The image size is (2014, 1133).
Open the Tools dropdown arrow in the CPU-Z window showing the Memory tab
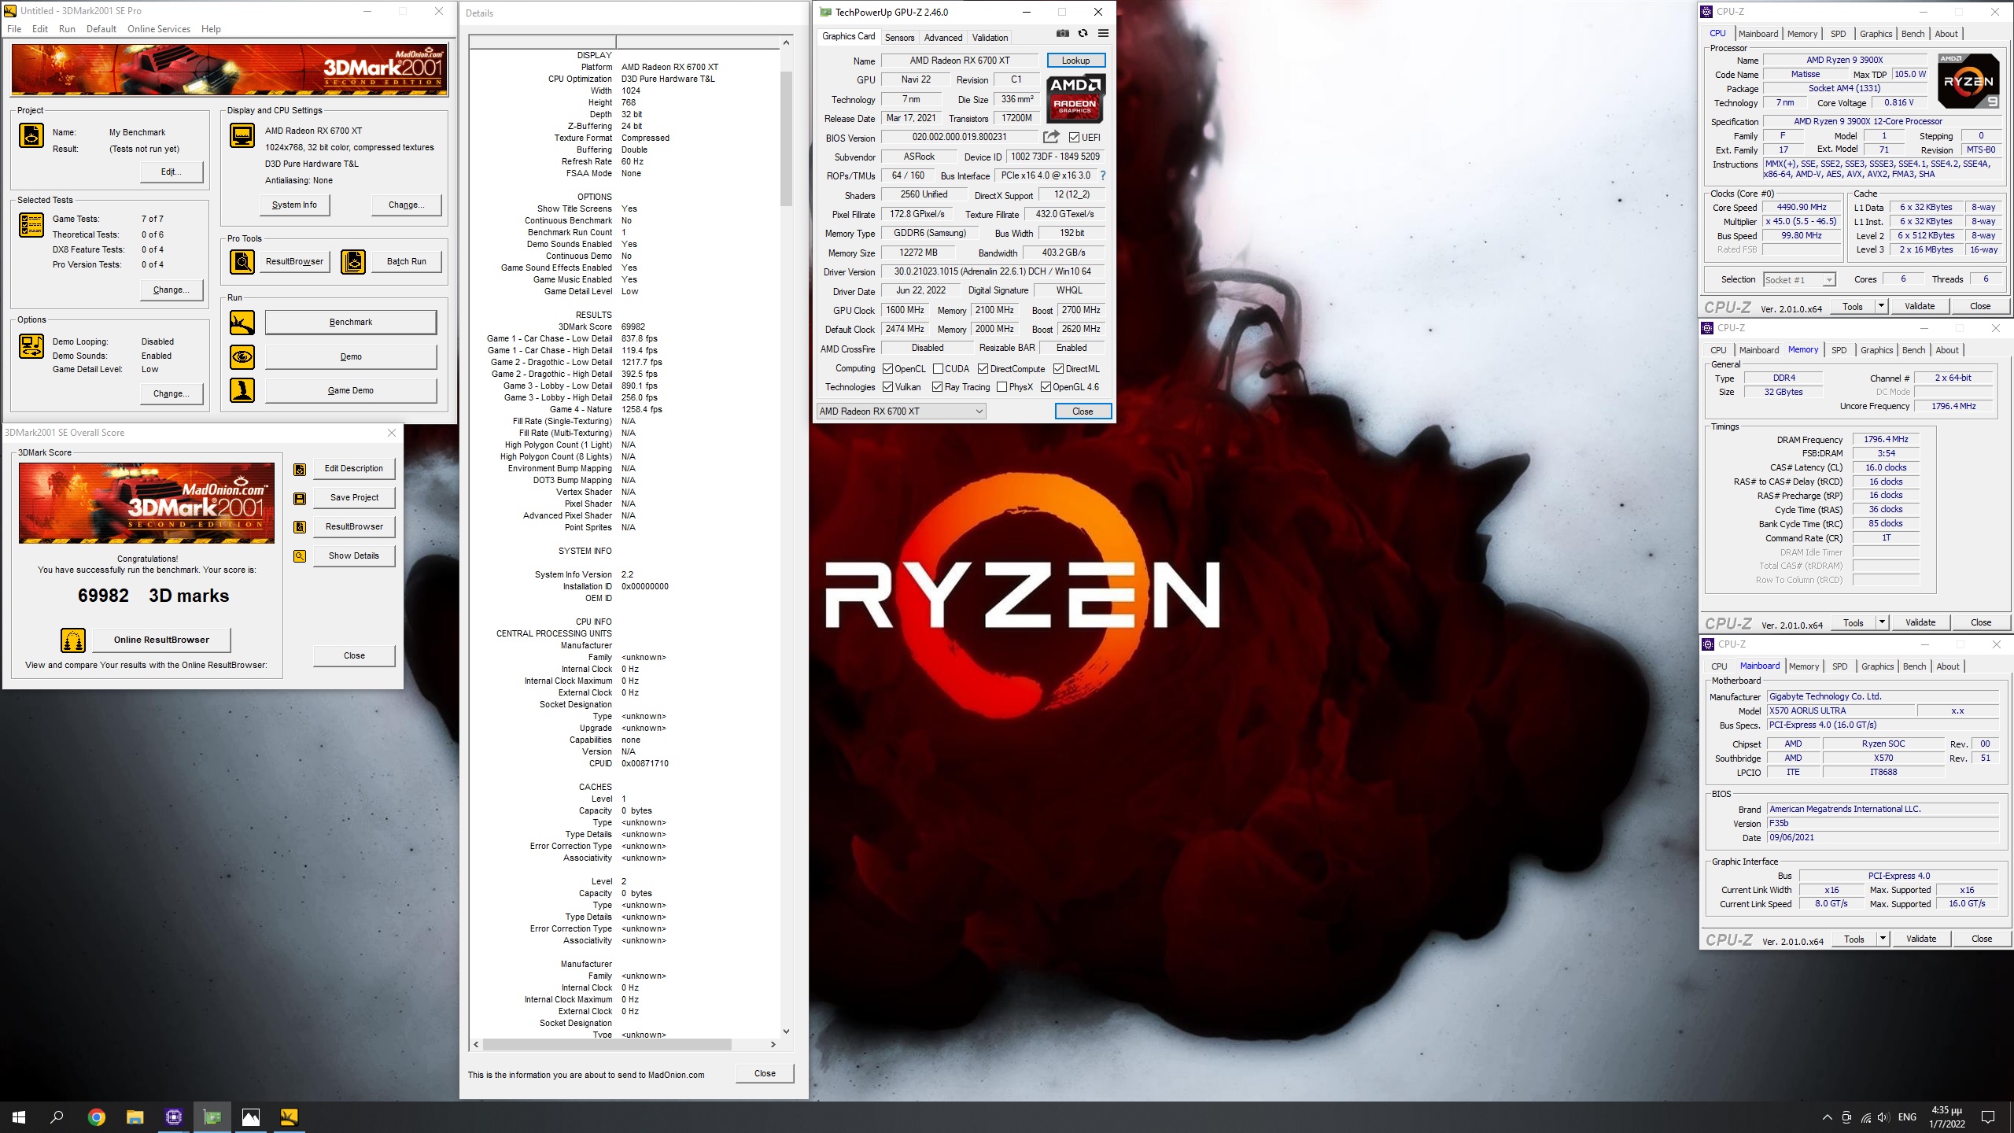pyautogui.click(x=1883, y=622)
